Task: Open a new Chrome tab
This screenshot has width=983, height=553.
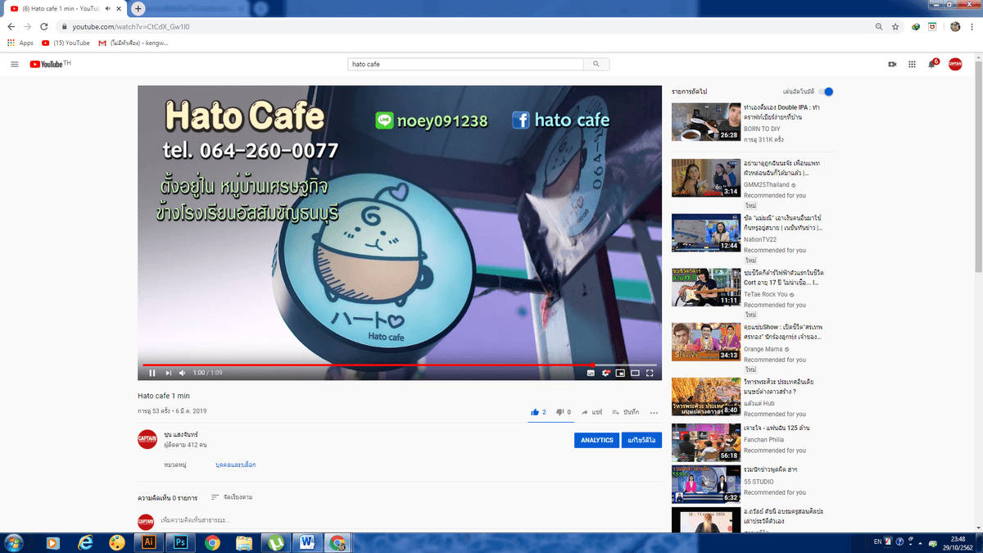Action: tap(138, 8)
